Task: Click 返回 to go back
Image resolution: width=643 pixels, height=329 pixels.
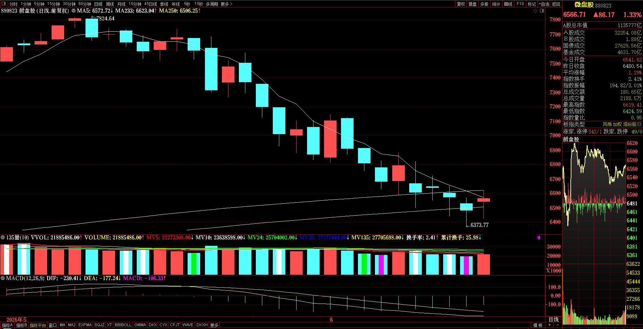Action: click(x=556, y=4)
